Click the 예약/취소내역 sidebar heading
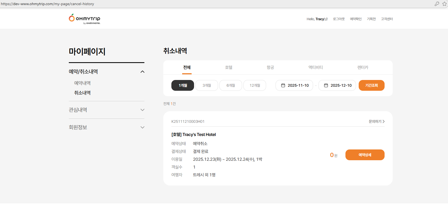Screen dimensions: 448x206 point(83,72)
